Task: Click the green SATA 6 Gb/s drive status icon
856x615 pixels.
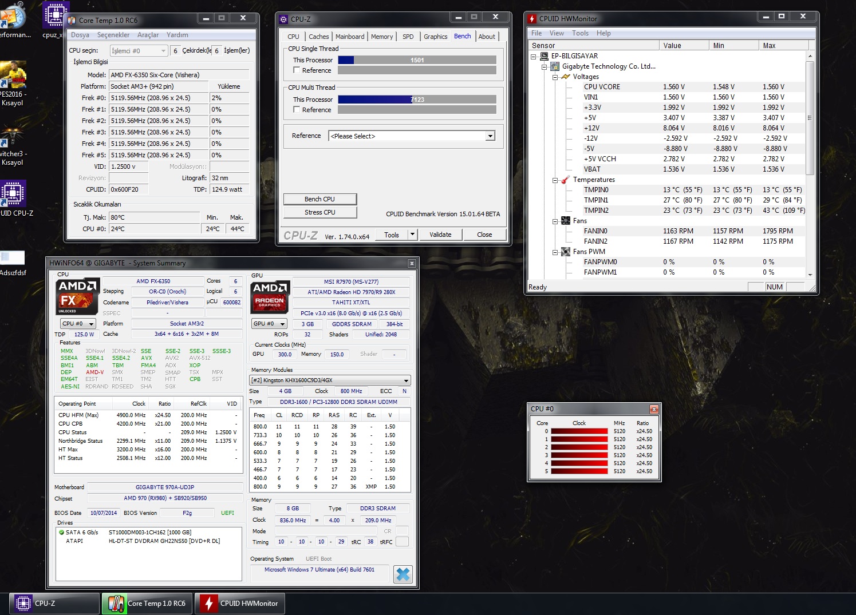Action: (x=61, y=533)
